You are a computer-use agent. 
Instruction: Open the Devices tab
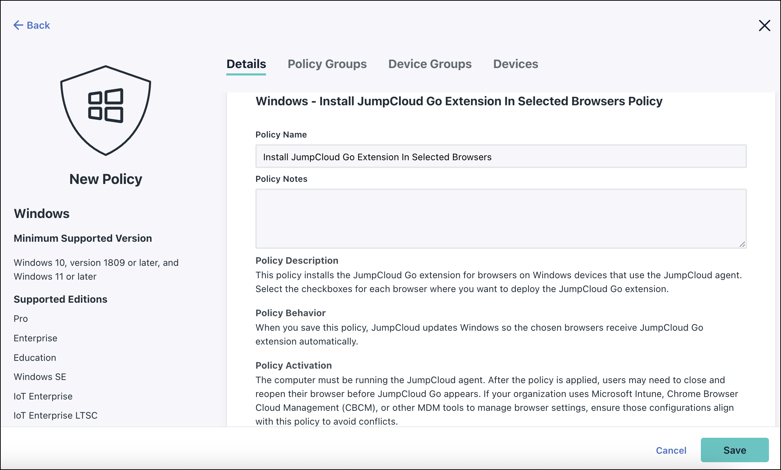coord(516,64)
